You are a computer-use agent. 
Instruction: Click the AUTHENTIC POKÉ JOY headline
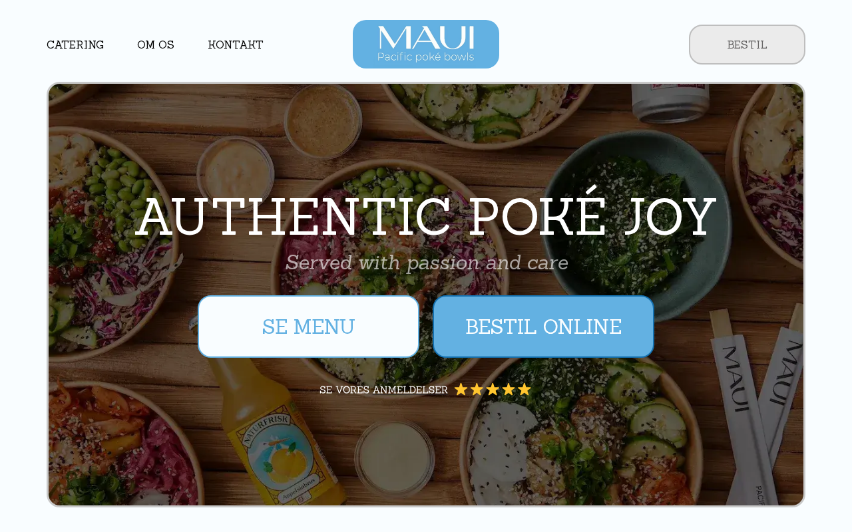pyautogui.click(x=426, y=217)
